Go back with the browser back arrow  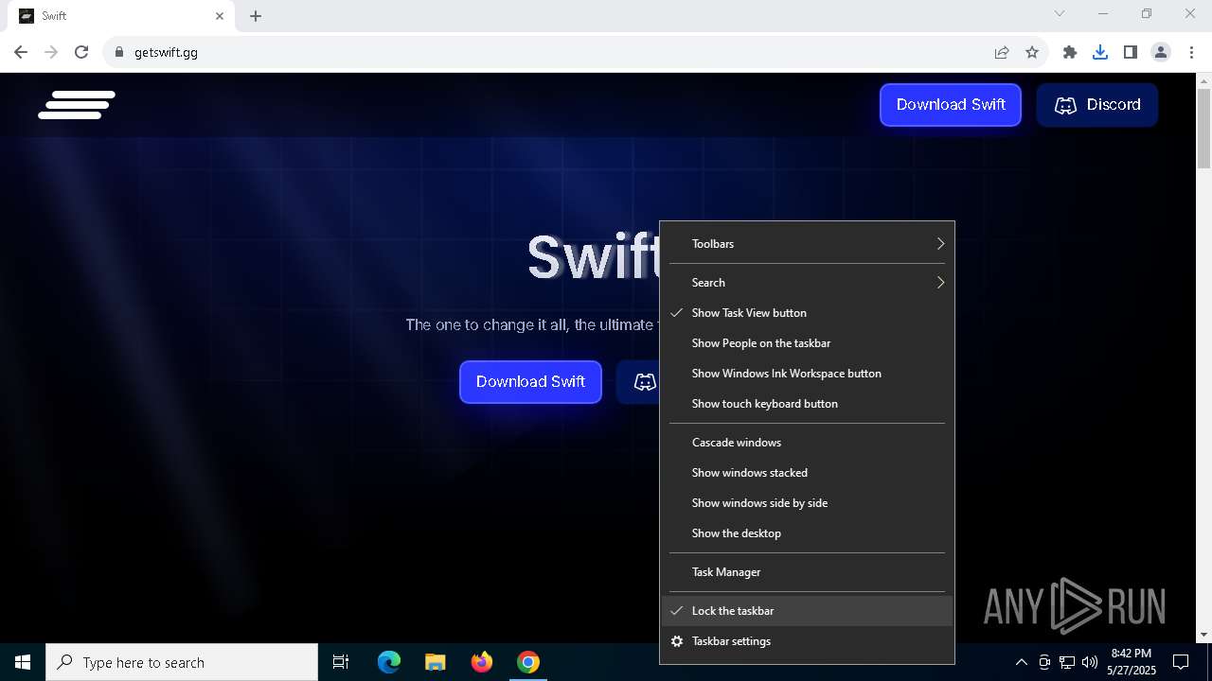pos(21,52)
